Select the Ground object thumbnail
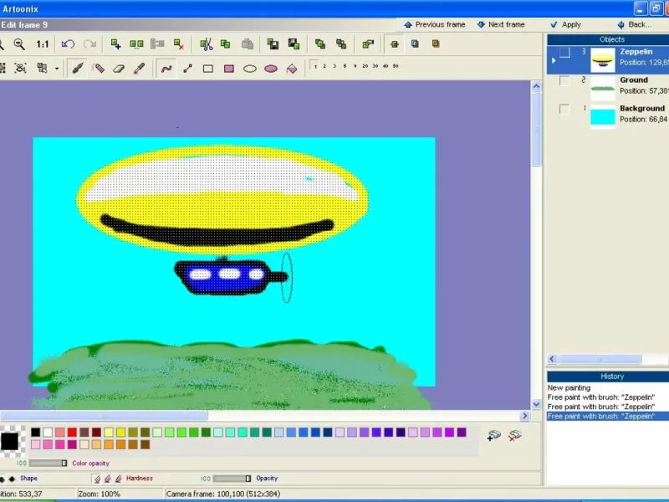The height and width of the screenshot is (502, 669). 603,88
